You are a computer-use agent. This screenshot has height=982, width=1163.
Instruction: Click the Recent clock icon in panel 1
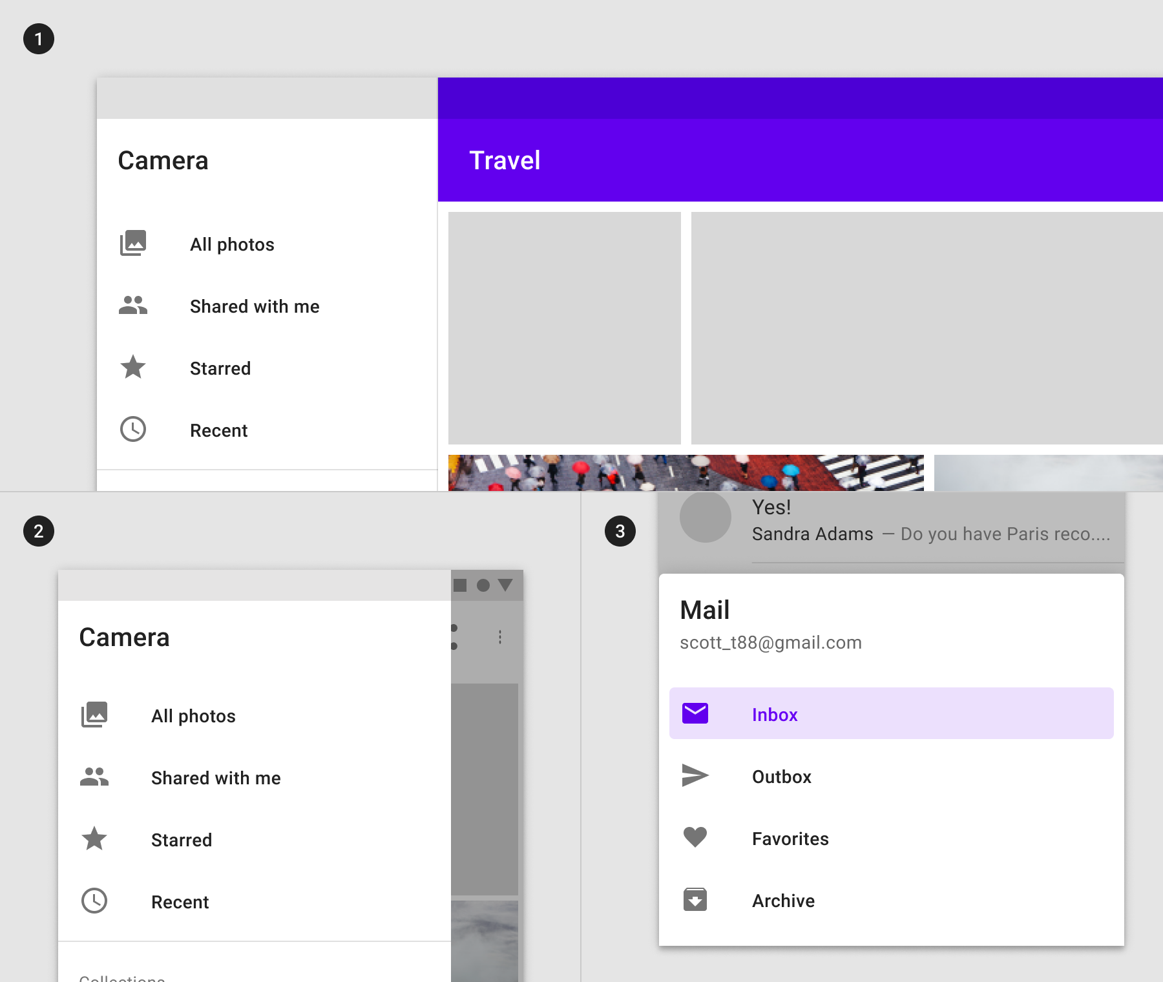tap(133, 430)
